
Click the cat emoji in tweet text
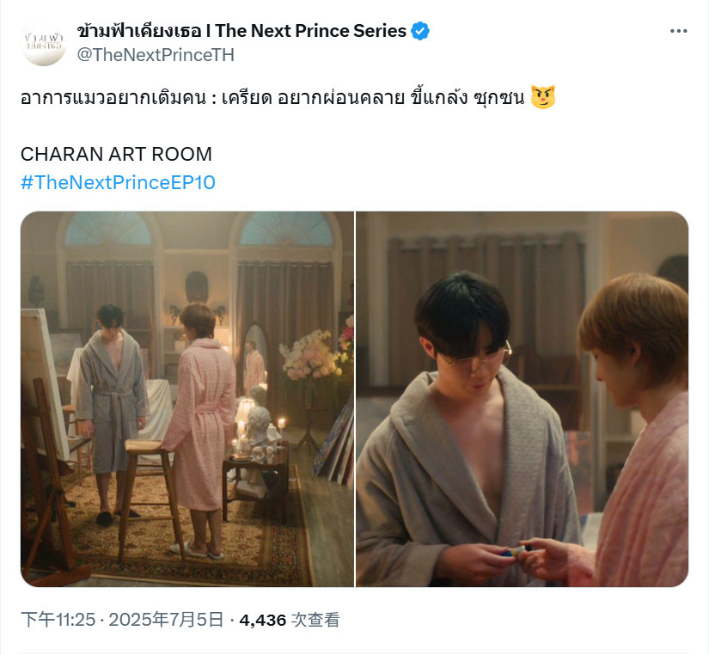point(542,97)
